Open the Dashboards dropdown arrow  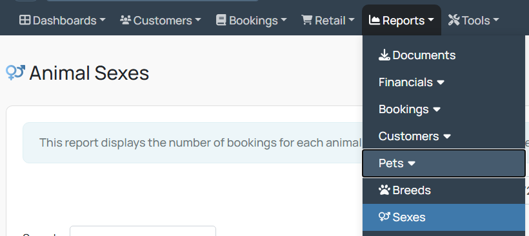click(x=102, y=21)
